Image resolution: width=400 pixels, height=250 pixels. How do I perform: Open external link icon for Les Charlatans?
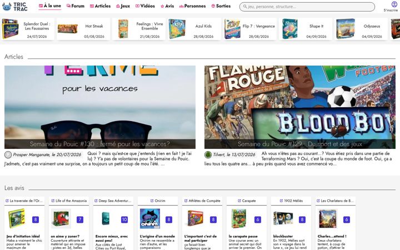(318, 201)
